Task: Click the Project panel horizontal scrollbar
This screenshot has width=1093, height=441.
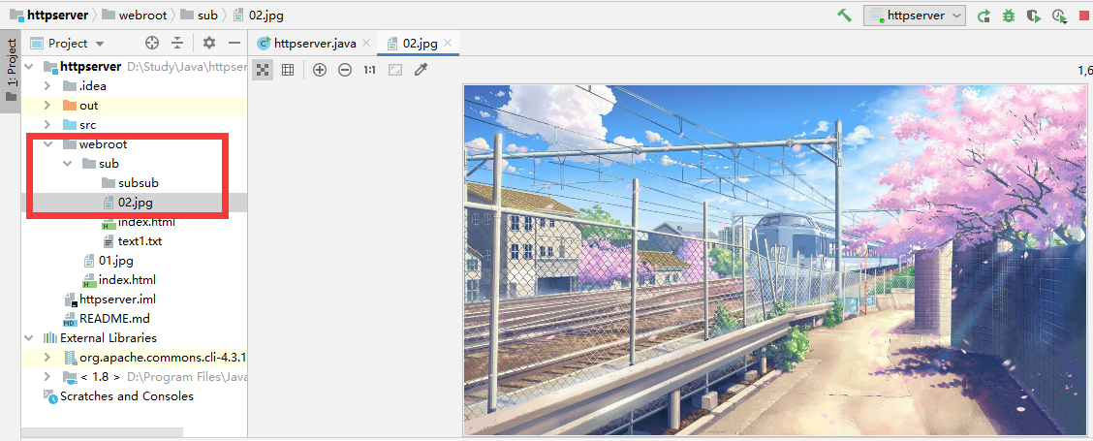Action: tap(102, 432)
